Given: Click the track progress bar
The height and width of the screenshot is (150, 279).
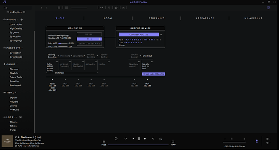Looking at the screenshot, I should (138, 145).
